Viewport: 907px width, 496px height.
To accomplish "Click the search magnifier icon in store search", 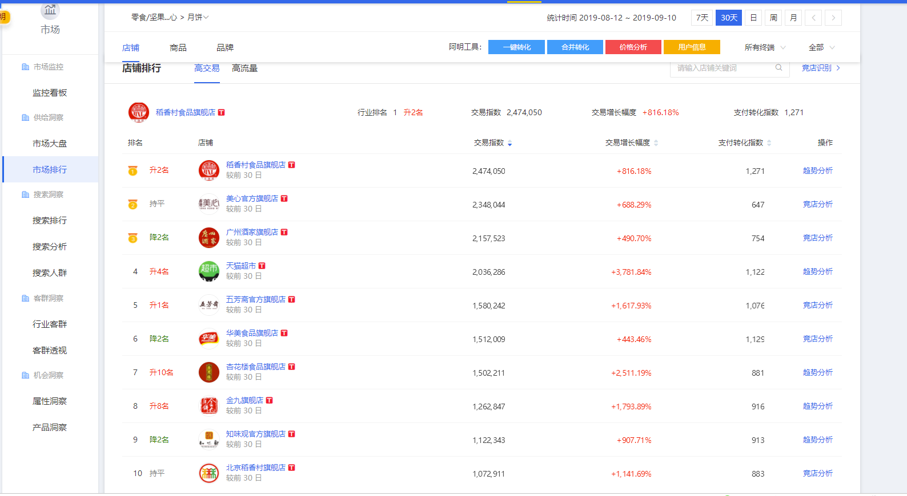I will pos(778,68).
